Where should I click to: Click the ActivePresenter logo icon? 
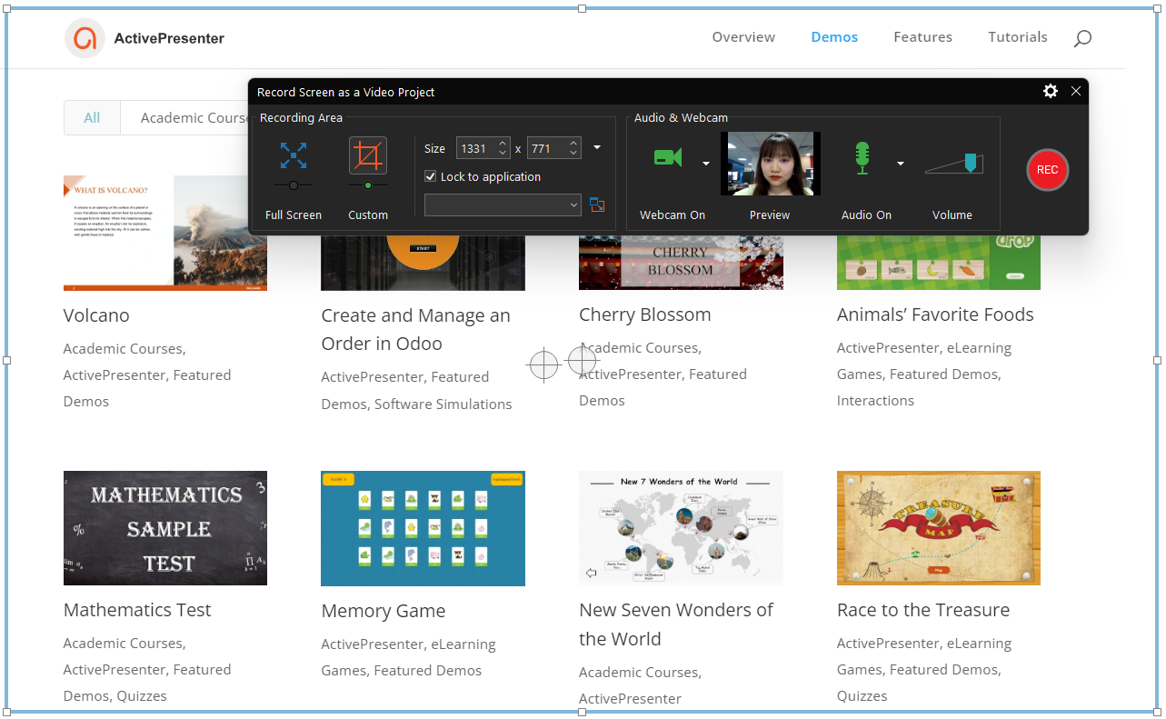click(85, 38)
